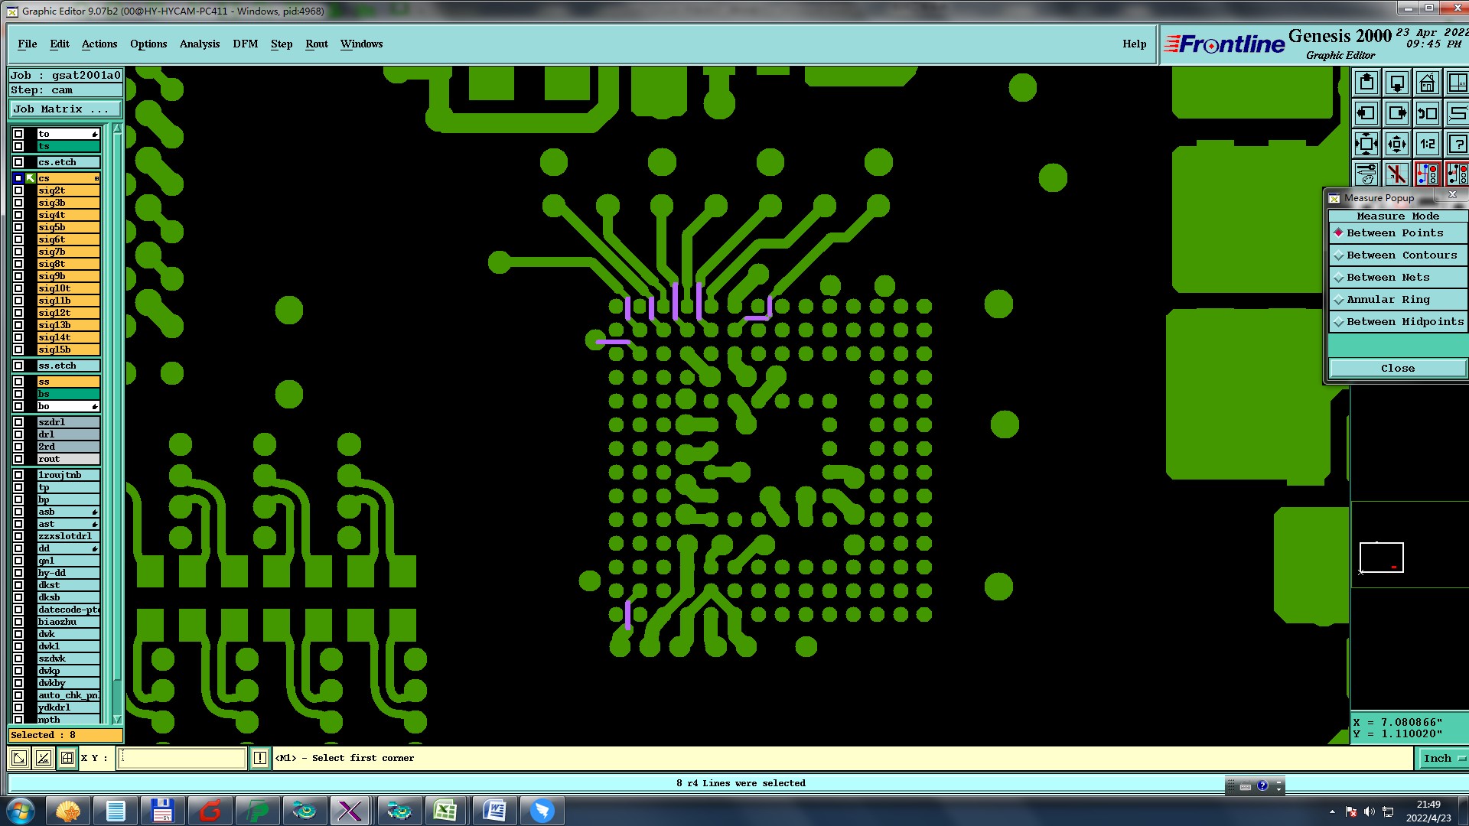Screen dimensions: 1469x826
Task: Open the Job Matrix expander button
Action: 65,109
